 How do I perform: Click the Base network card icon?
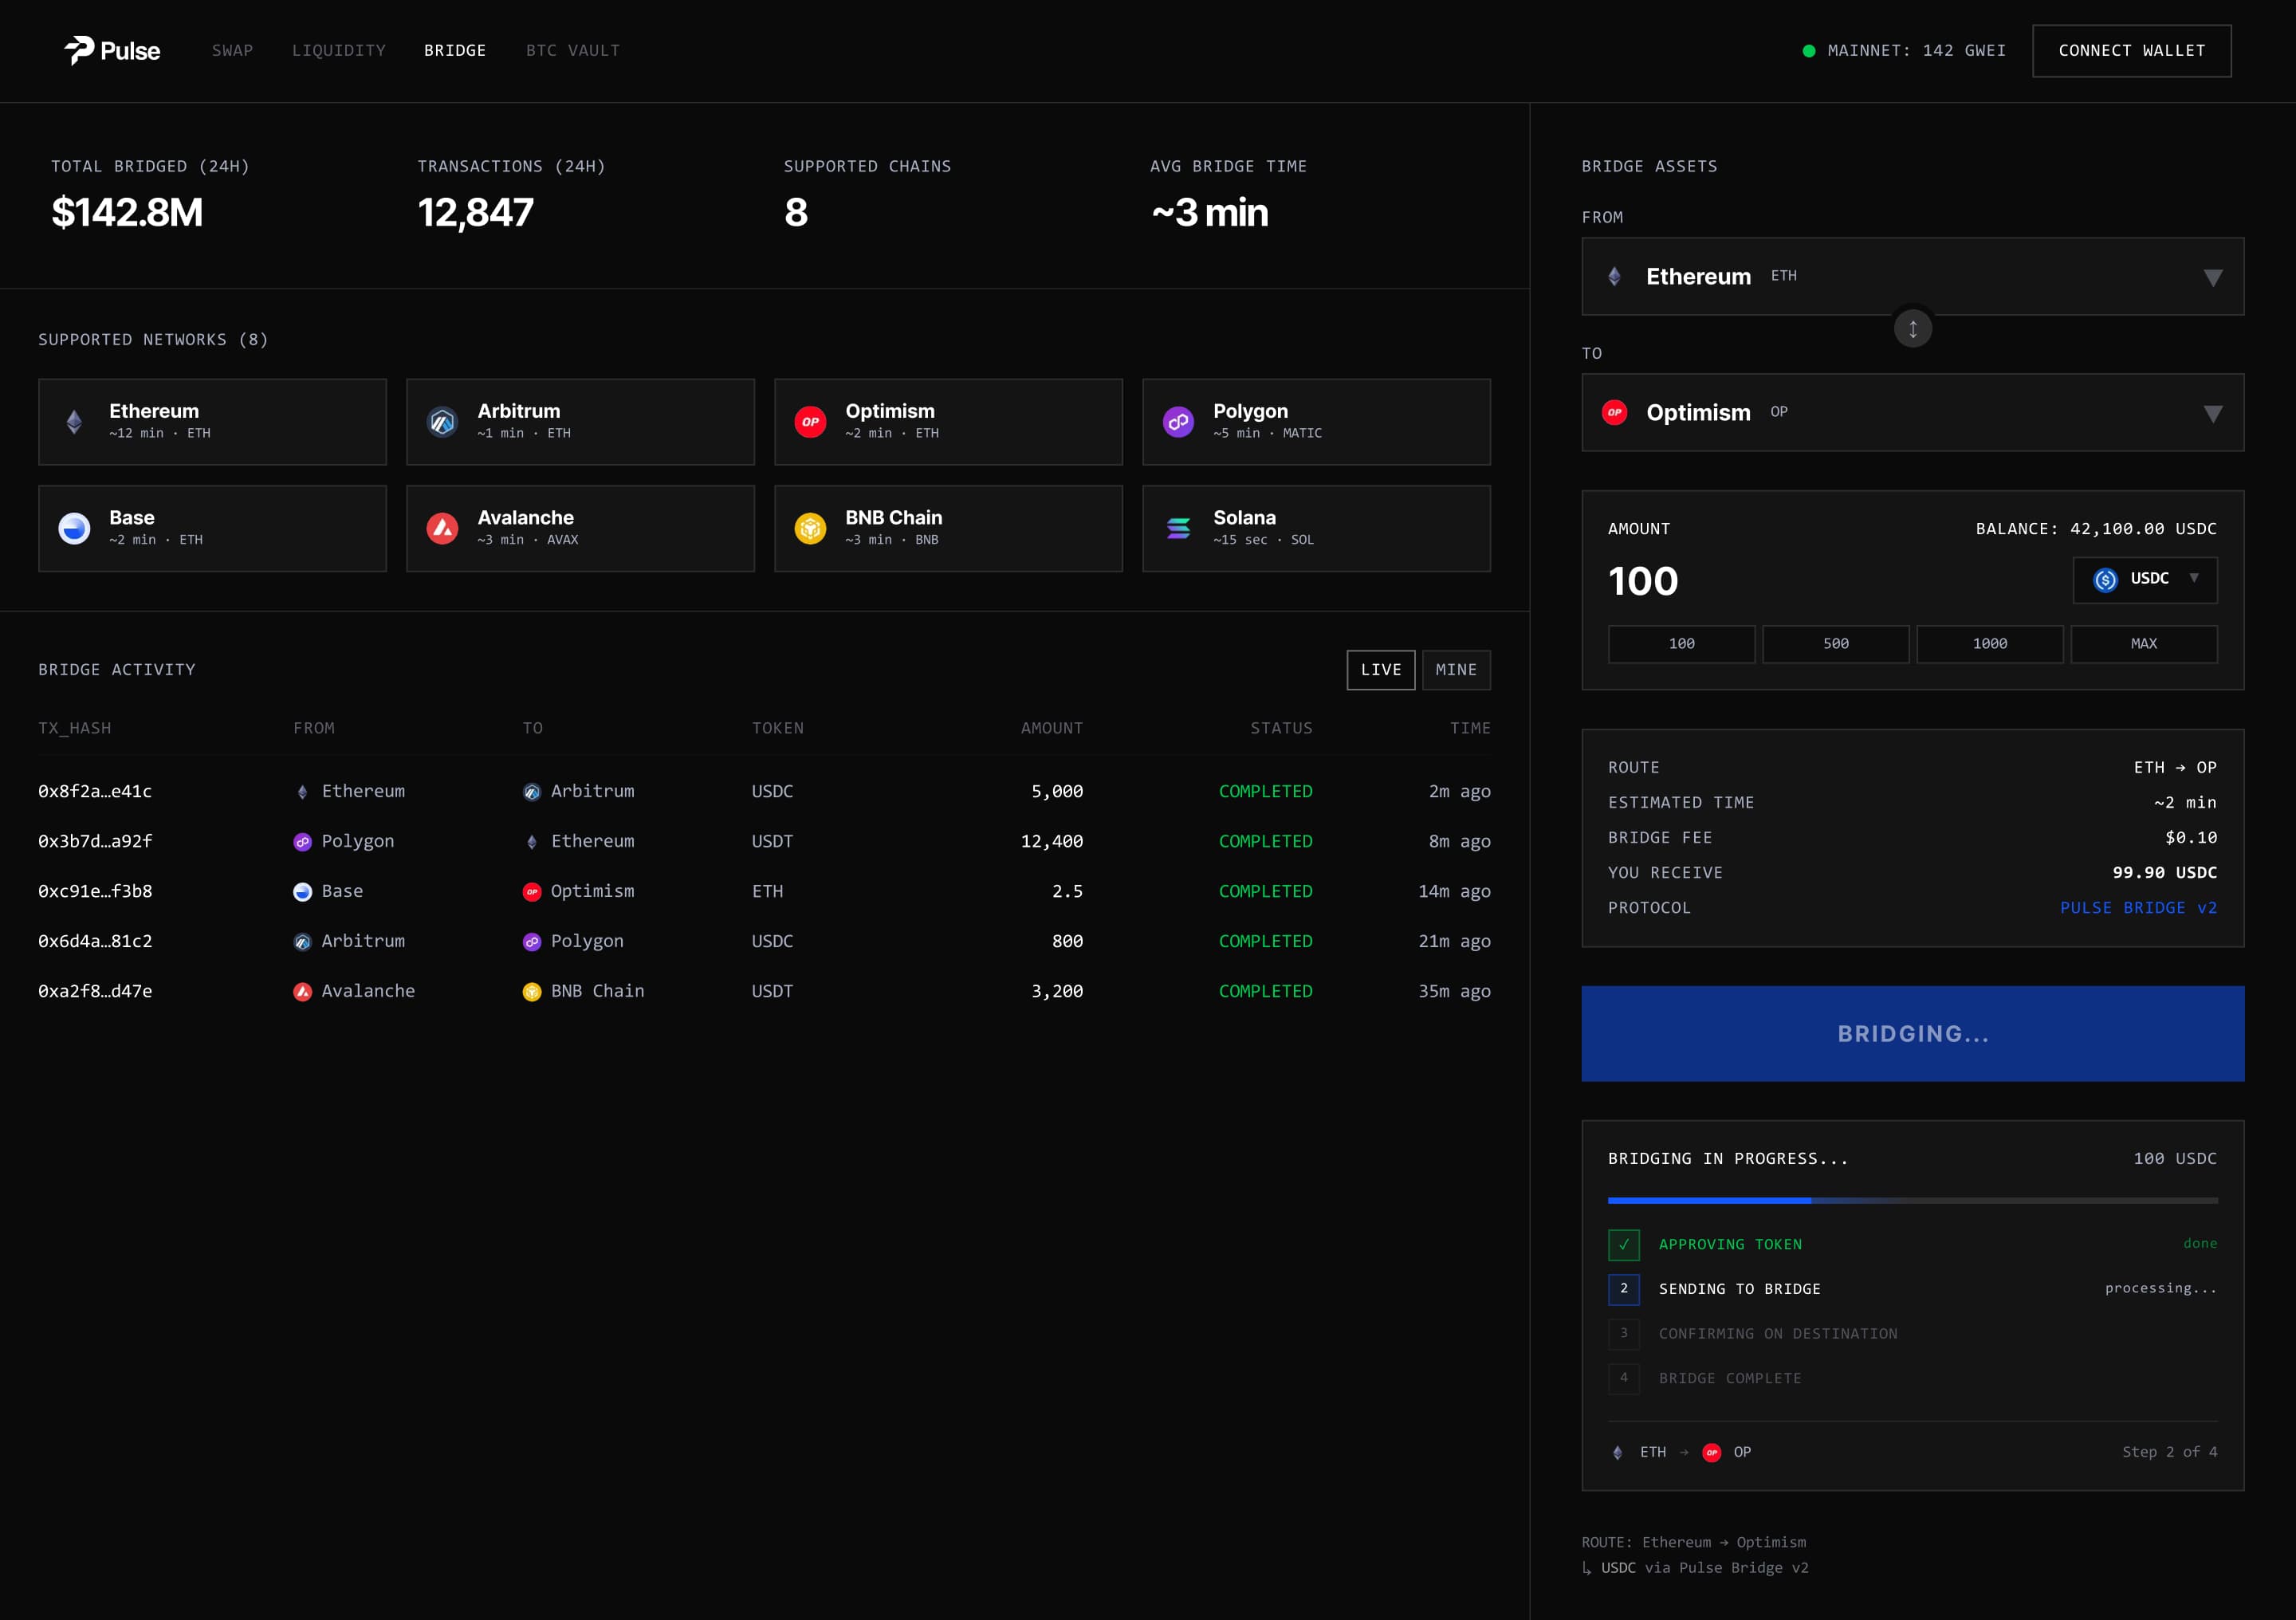tap(74, 528)
